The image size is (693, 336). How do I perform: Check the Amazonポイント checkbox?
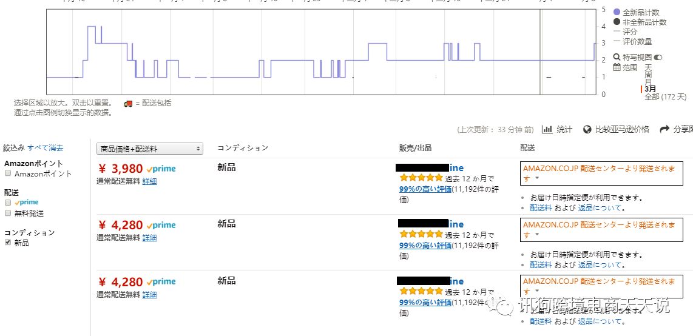pyautogui.click(x=8, y=173)
